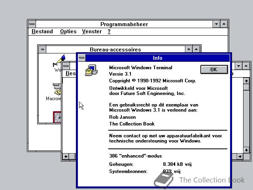
Task: Click the Info dialog title bar
Action: [157, 58]
